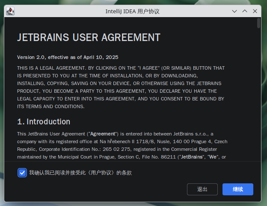Click the checkbox label 我确认我已阅读并接受此《用户协议》的条款

click(x=80, y=173)
